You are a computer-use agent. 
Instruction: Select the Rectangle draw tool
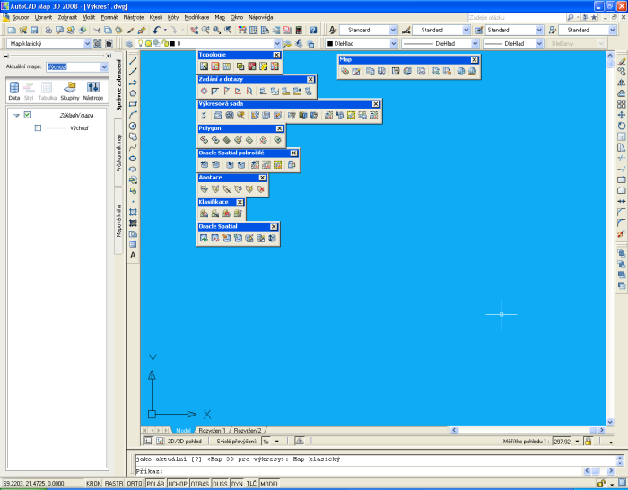pos(133,104)
